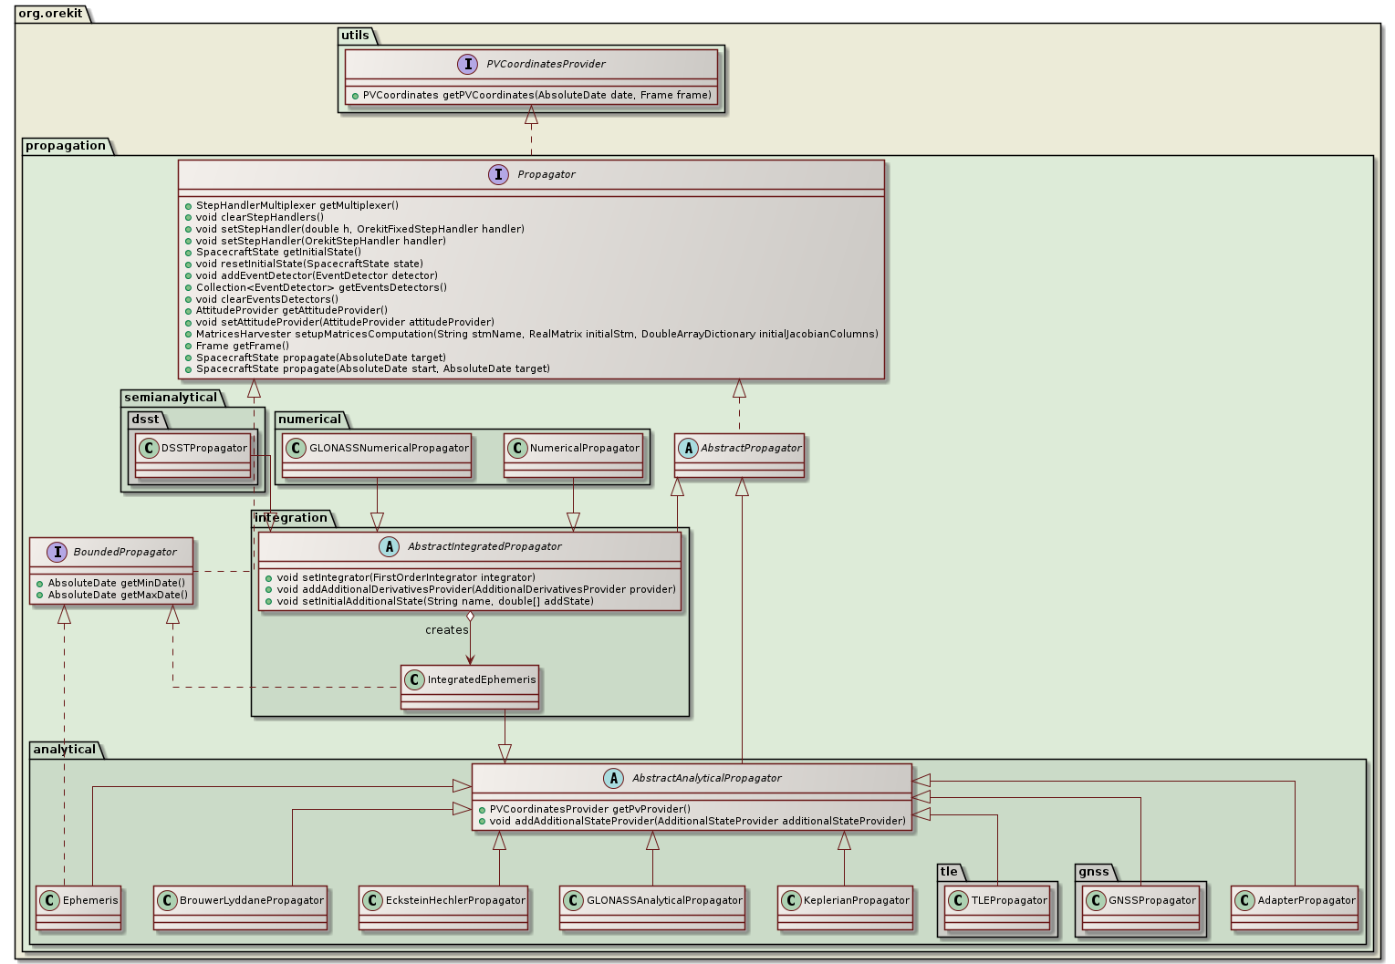
Task: Select the org.orekit package tab
Action: click(50, 14)
